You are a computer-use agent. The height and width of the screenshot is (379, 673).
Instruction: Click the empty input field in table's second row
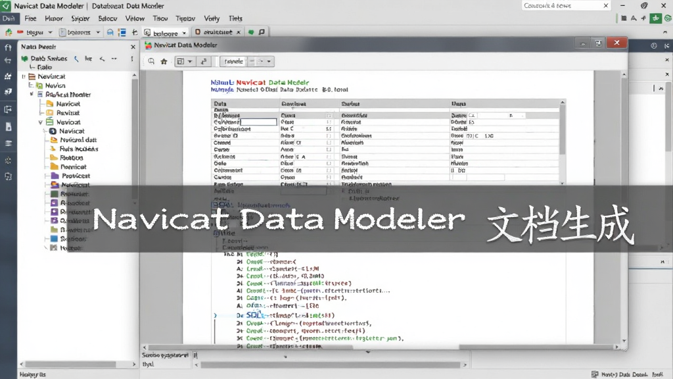[x=258, y=122]
